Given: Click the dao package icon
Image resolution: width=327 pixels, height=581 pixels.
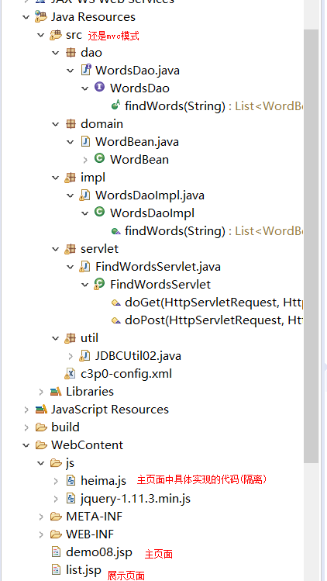Looking at the screenshot, I should [71, 53].
